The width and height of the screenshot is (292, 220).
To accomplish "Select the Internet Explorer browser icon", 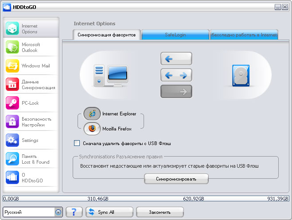I will tap(92, 114).
